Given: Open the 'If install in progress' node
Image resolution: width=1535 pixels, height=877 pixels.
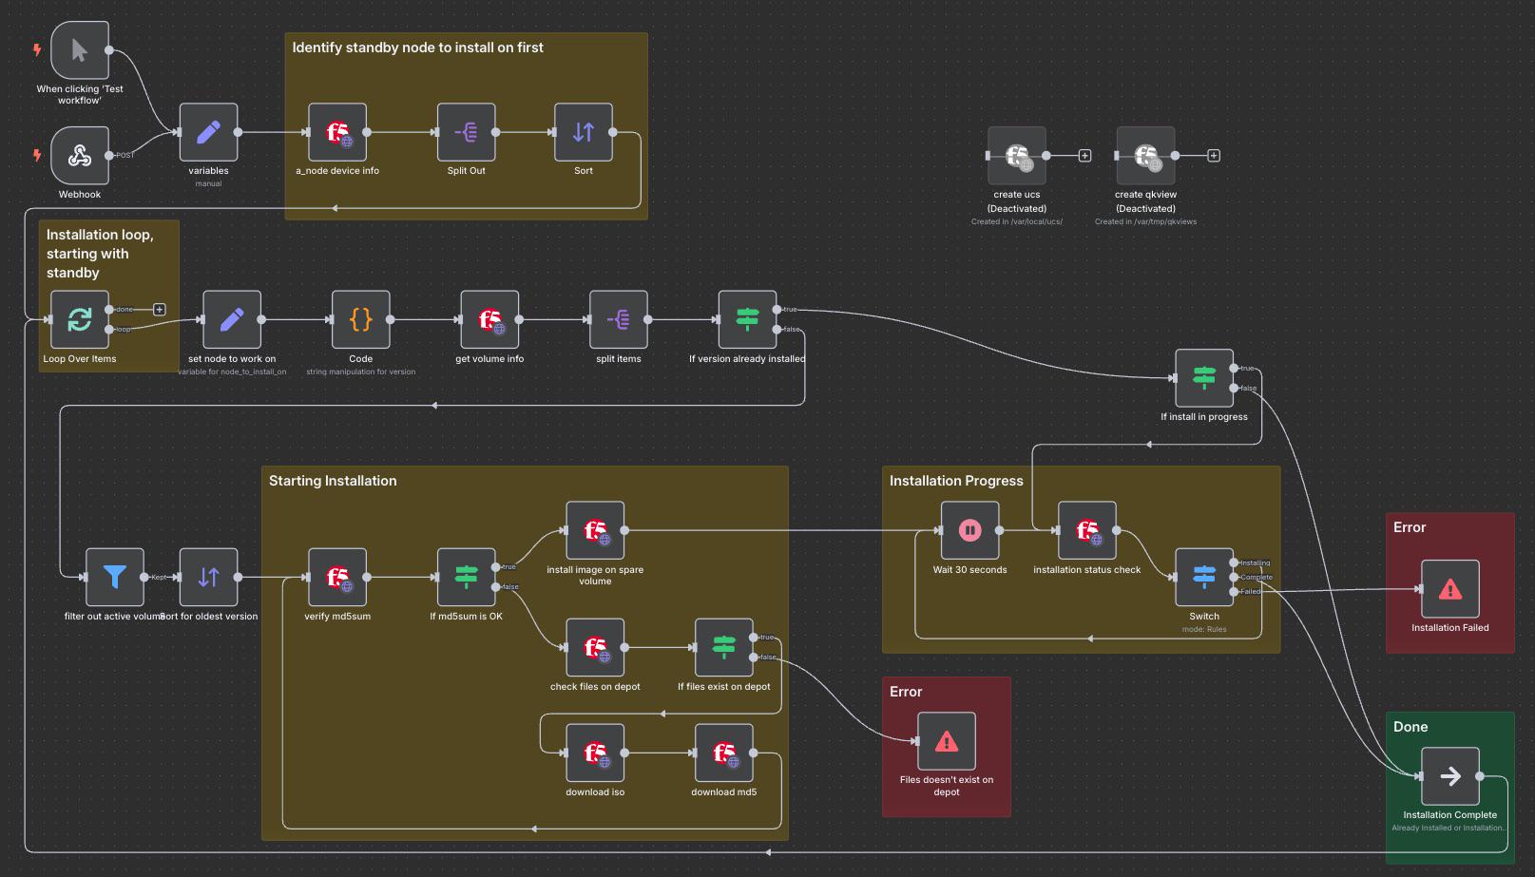Looking at the screenshot, I should coord(1203,378).
